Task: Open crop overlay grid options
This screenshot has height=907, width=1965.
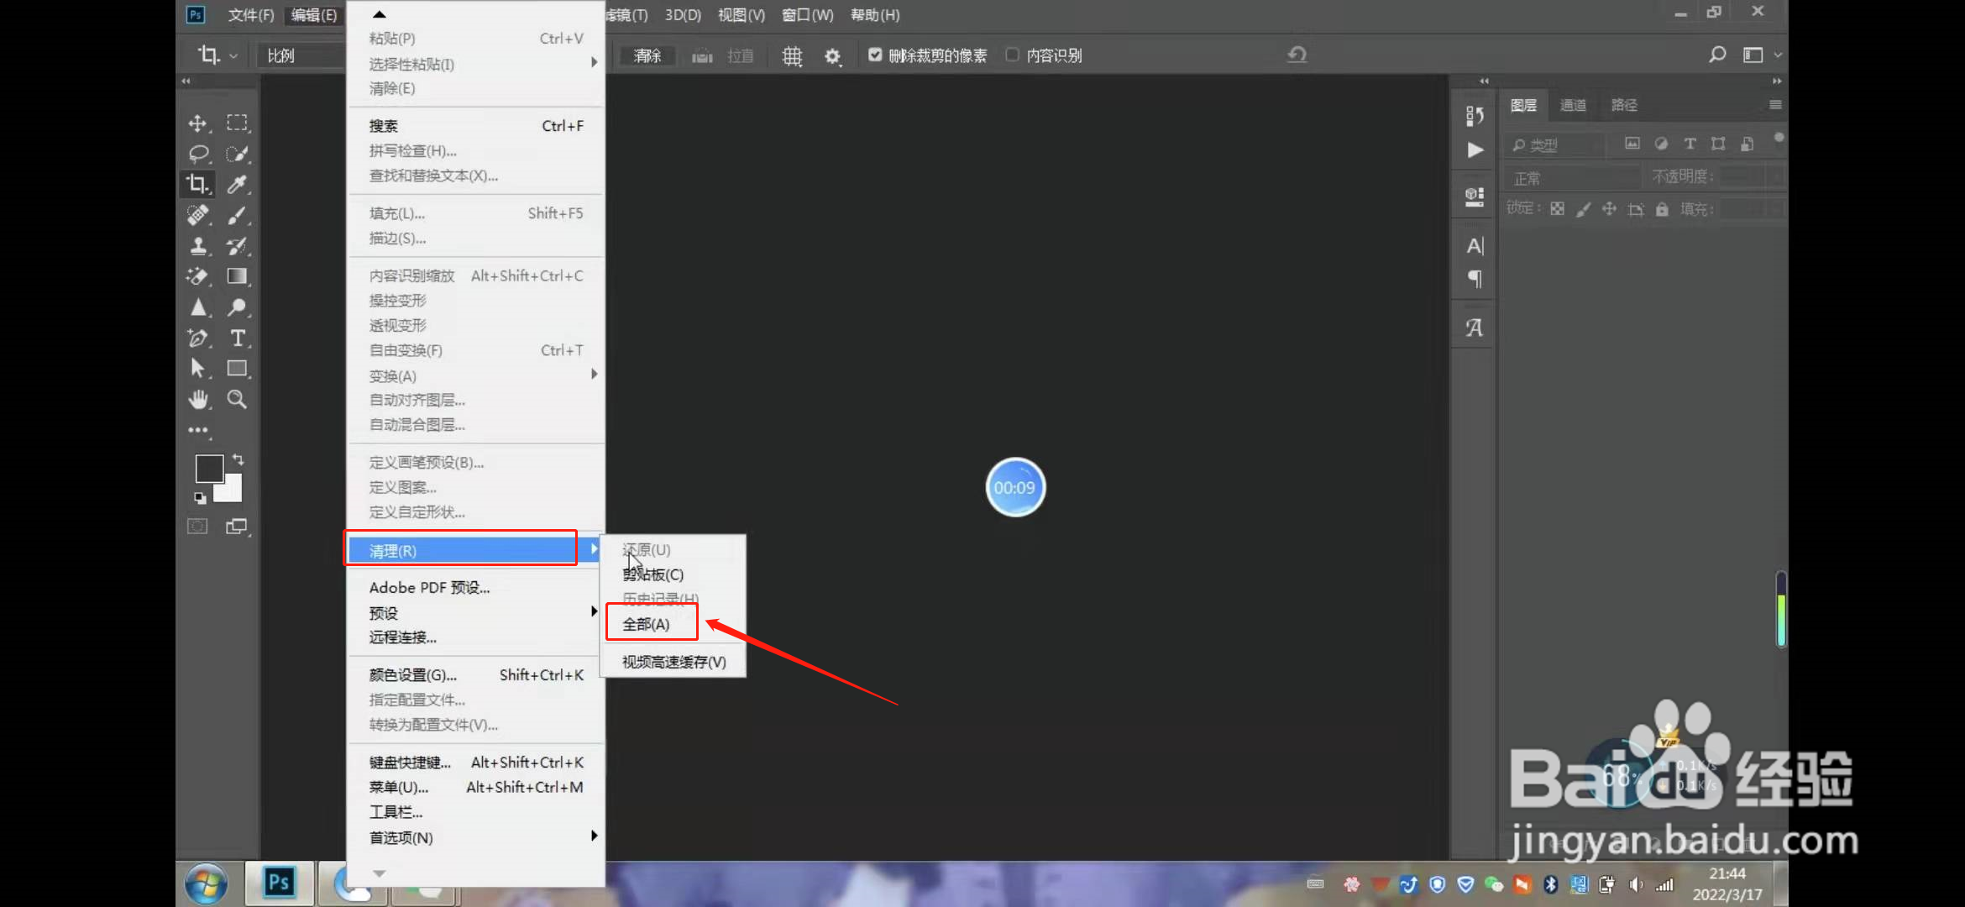Action: (x=792, y=55)
